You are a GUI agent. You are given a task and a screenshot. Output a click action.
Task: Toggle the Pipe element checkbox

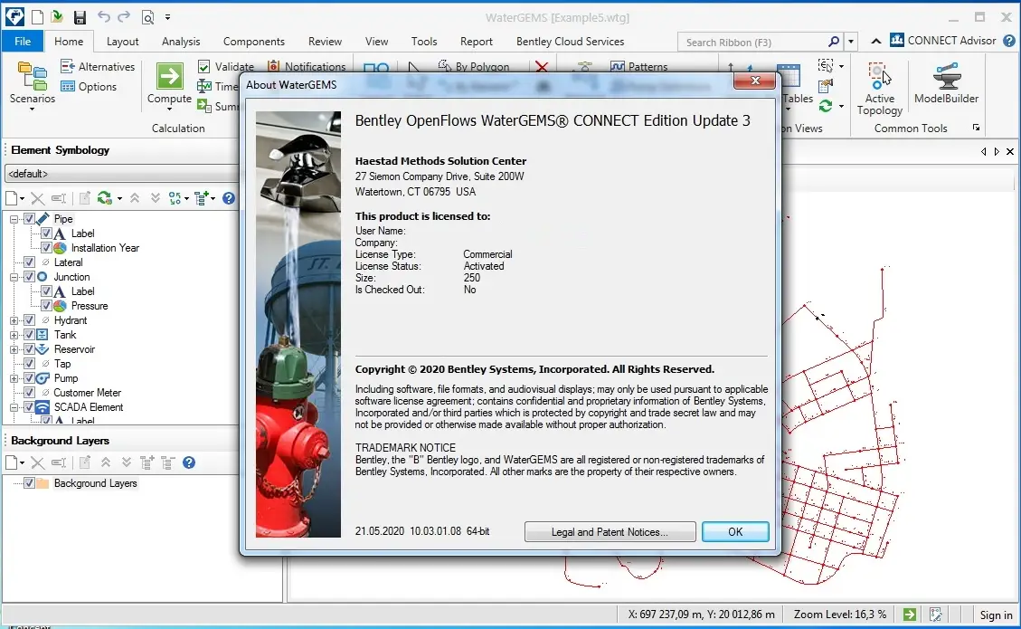(x=29, y=219)
